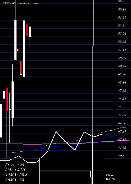Click the 50.59 price axis label
Viewport: 131px width, 184px height.
pos(122,58)
